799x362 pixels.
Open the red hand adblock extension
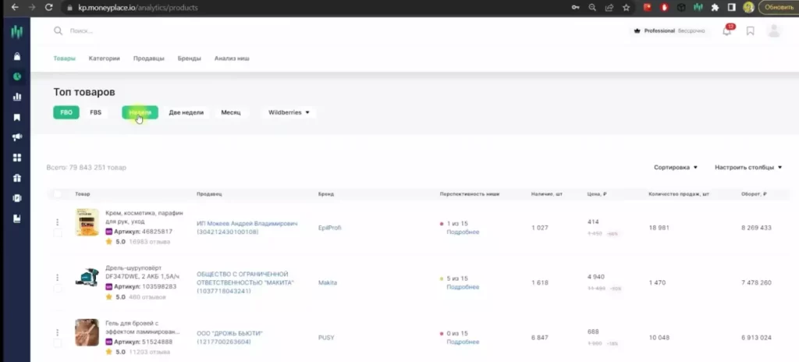click(665, 8)
